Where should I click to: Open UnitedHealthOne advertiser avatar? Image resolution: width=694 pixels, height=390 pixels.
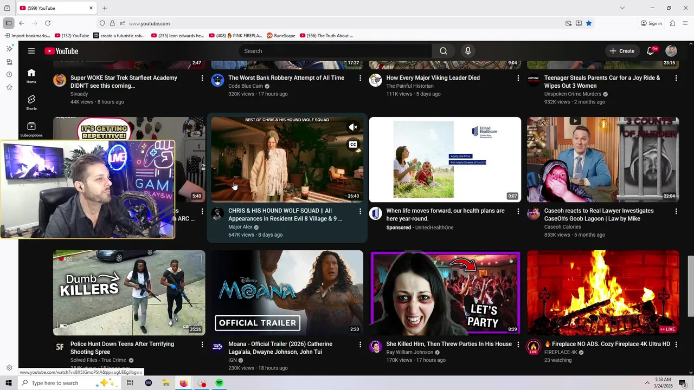[x=375, y=213]
